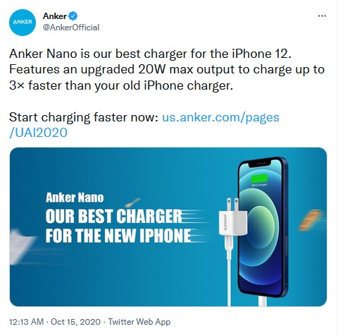Click the blurred orange object in the banner

point(311,220)
